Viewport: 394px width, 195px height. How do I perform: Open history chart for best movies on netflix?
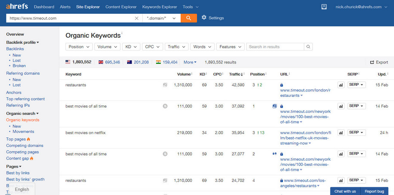click(x=341, y=133)
